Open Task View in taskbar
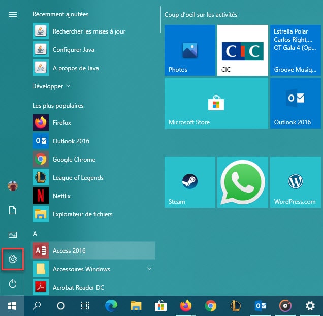 [x=85, y=306]
